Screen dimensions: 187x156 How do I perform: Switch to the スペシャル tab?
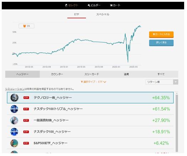(x=103, y=14)
